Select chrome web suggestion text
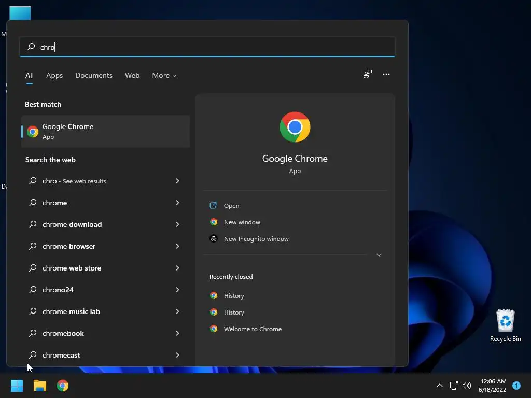The height and width of the screenshot is (398, 531). (54, 203)
